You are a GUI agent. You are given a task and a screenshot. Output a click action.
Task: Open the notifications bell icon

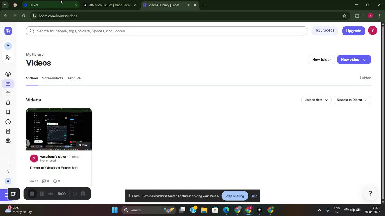point(8,103)
